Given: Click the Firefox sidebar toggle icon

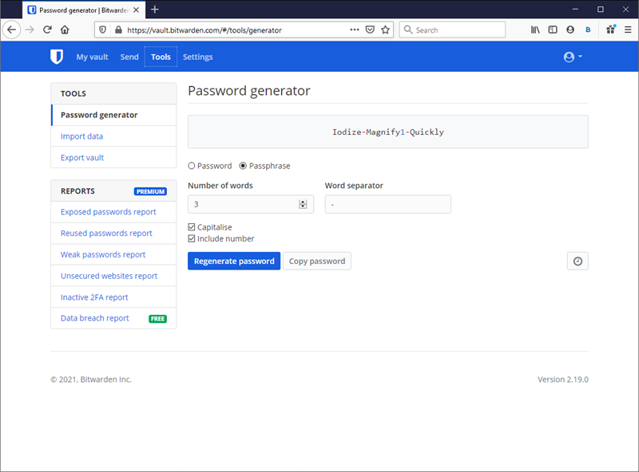Looking at the screenshot, I should (553, 29).
